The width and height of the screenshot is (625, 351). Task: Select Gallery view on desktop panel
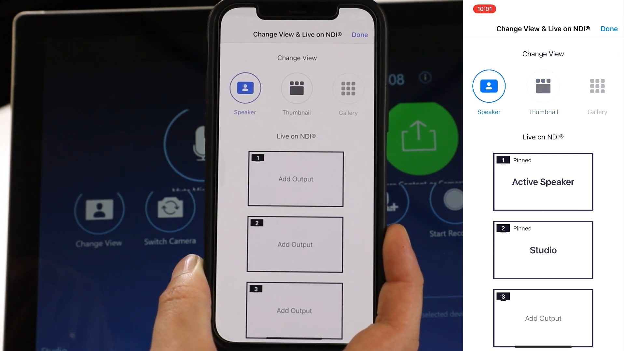tap(598, 86)
